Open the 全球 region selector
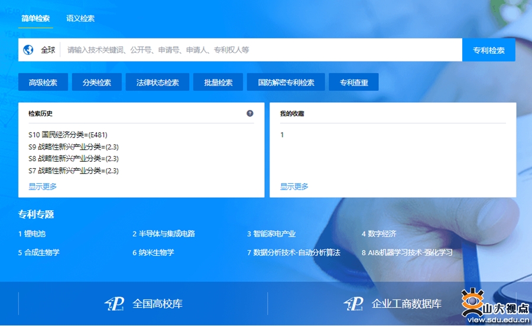 (47, 50)
